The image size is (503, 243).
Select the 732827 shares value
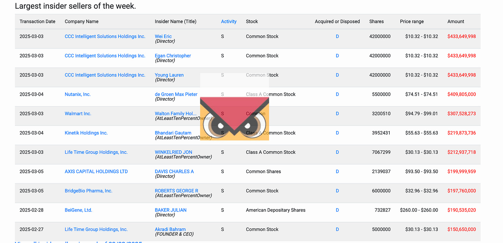coord(383,210)
